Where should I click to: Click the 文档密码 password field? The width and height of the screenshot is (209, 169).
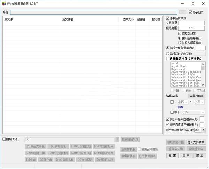pyautogui.click(x=191, y=23)
